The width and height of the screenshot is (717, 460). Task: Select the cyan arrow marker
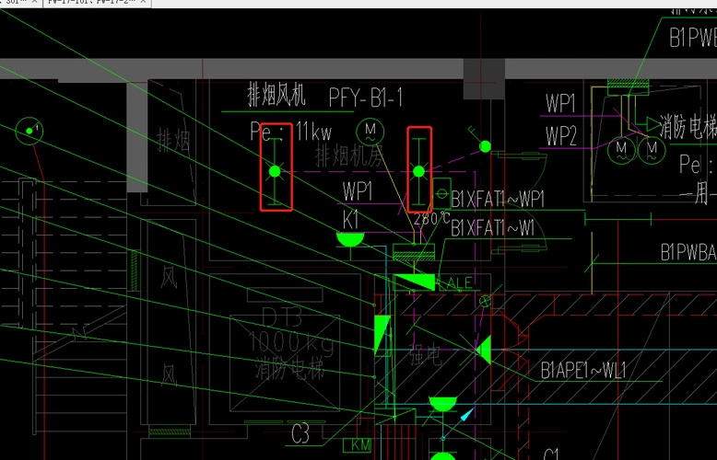point(467,414)
